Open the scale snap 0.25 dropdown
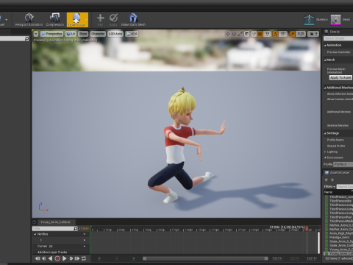 click(301, 34)
